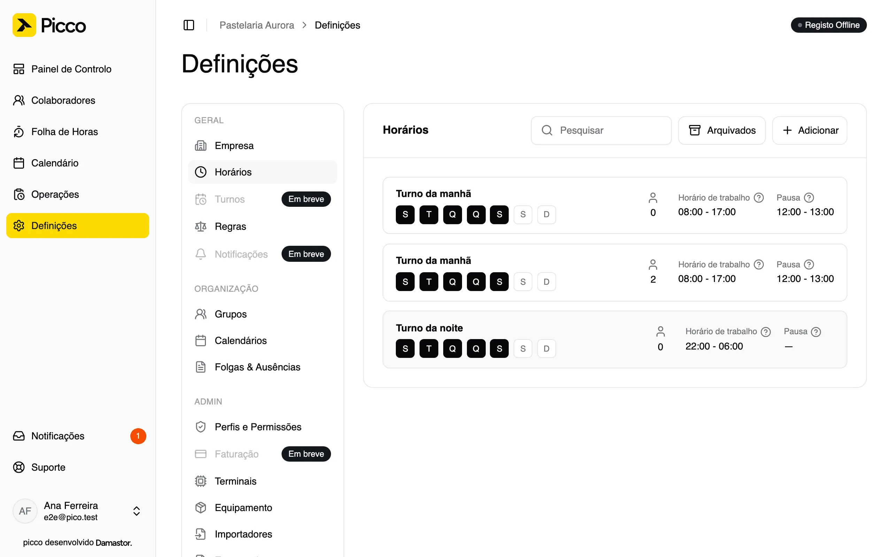Image resolution: width=892 pixels, height=557 pixels.
Task: Open the Turno da manhã card with 0 collaborators
Action: pyautogui.click(x=615, y=205)
